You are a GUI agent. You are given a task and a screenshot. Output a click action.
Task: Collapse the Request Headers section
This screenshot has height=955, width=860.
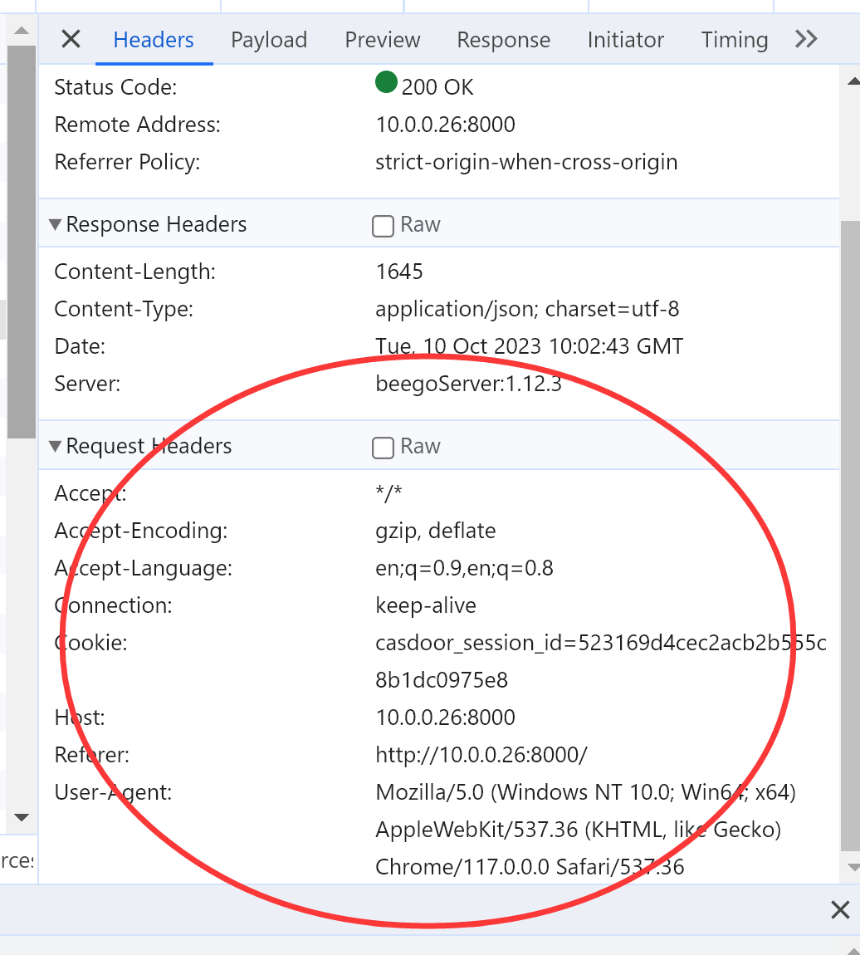(55, 447)
